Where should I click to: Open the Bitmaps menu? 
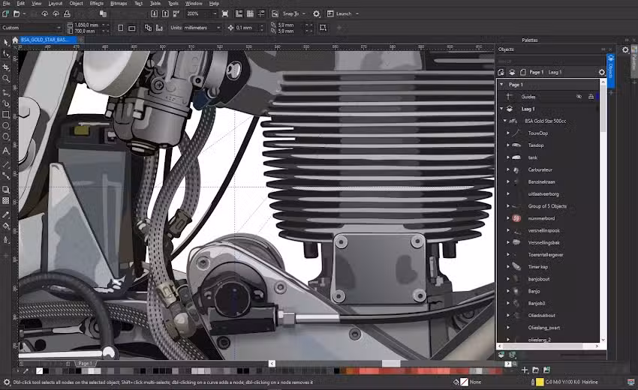pos(119,4)
